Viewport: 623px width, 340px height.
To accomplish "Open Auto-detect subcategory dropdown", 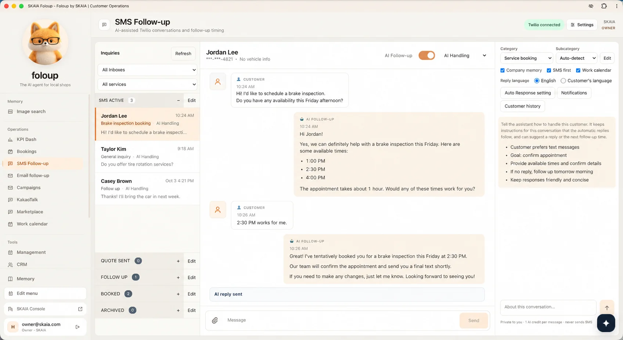I will click(576, 58).
